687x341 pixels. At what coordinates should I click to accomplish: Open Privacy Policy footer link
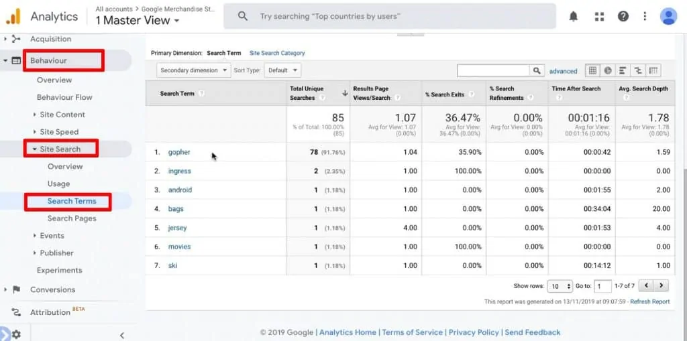[x=474, y=332]
